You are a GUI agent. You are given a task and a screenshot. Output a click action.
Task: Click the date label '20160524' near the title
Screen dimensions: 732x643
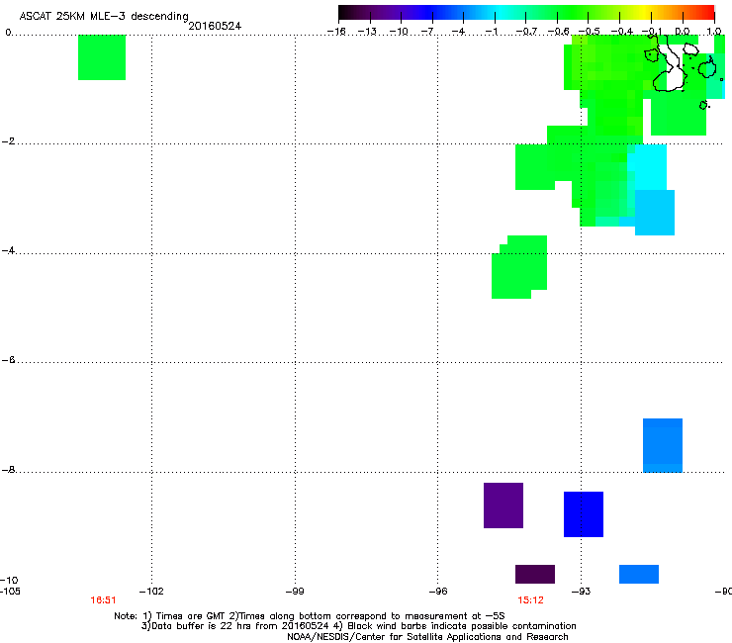[x=215, y=26]
